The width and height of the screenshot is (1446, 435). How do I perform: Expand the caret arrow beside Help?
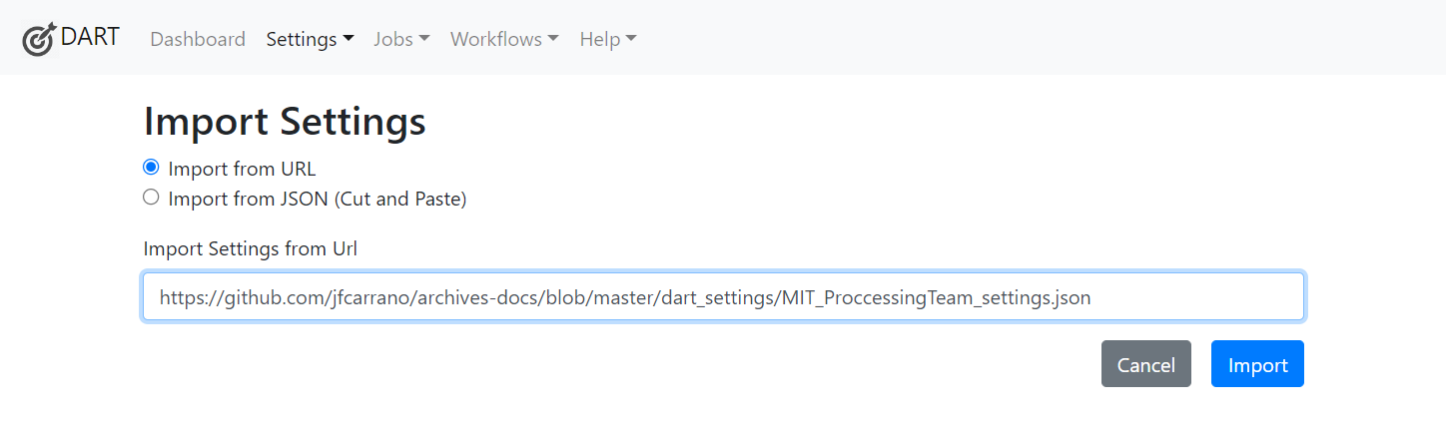(x=631, y=39)
